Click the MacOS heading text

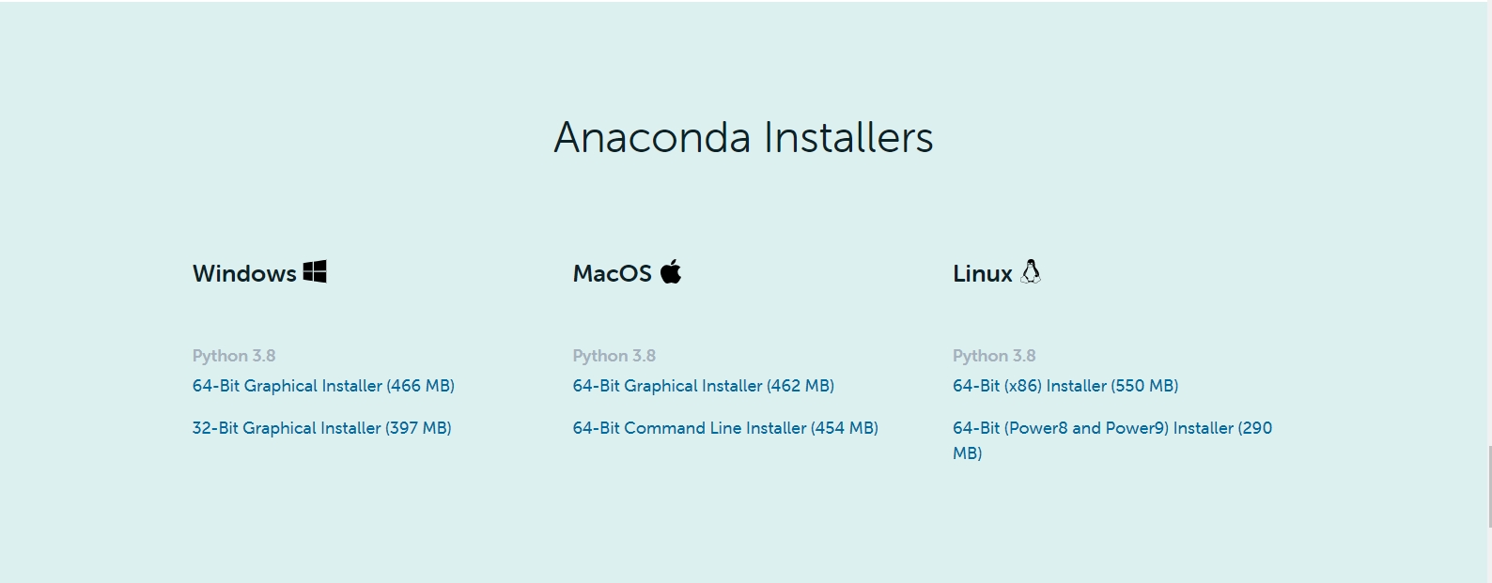click(613, 273)
